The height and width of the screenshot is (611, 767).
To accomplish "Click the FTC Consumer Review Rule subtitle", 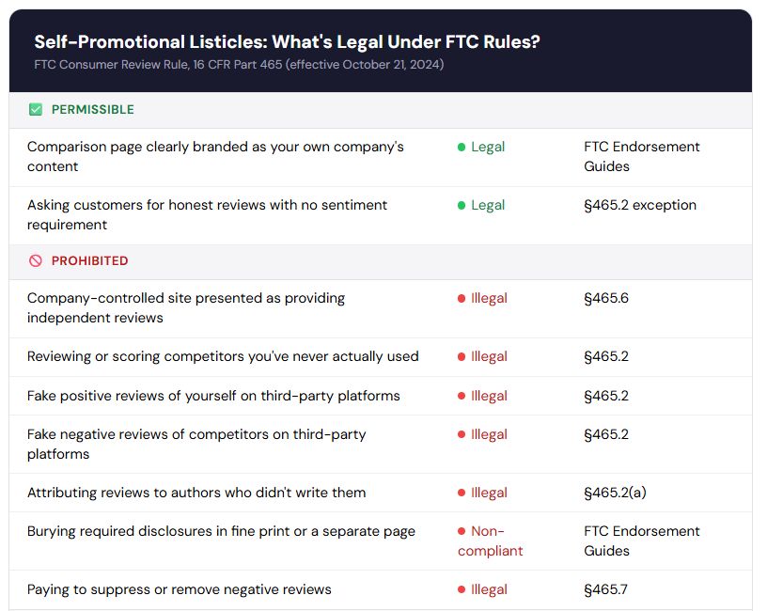I will point(239,65).
